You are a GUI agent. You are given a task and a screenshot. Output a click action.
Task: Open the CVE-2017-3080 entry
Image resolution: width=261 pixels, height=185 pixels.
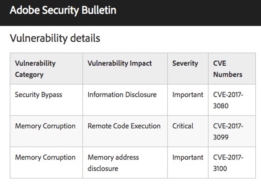228,100
